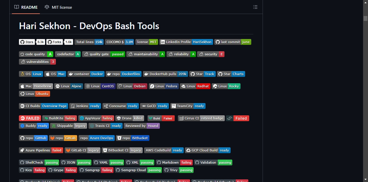Image resolution: width=368 pixels, height=182 pixels.
Task: Click the Concourse ready badge
Action: tap(121, 106)
